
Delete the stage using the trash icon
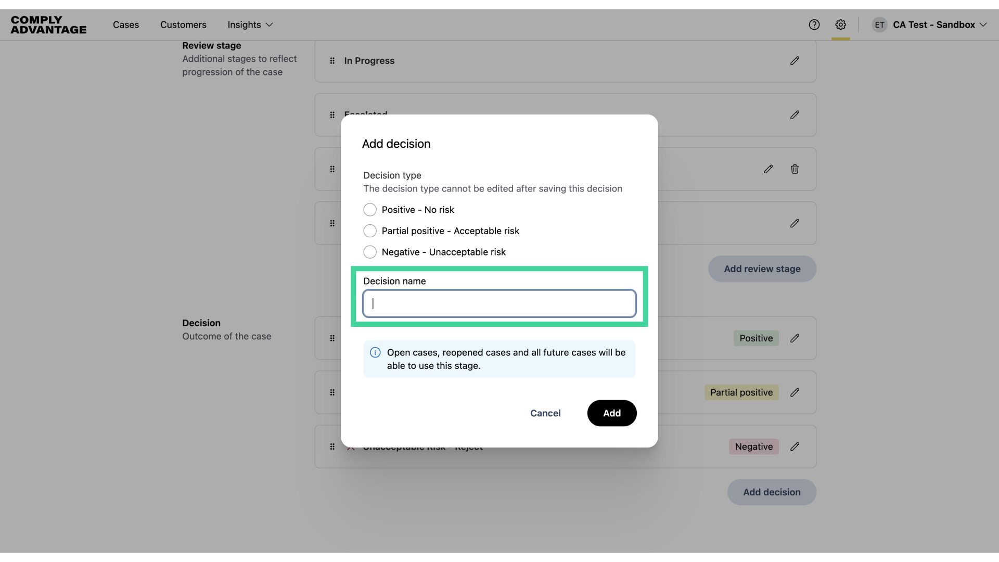pos(795,169)
